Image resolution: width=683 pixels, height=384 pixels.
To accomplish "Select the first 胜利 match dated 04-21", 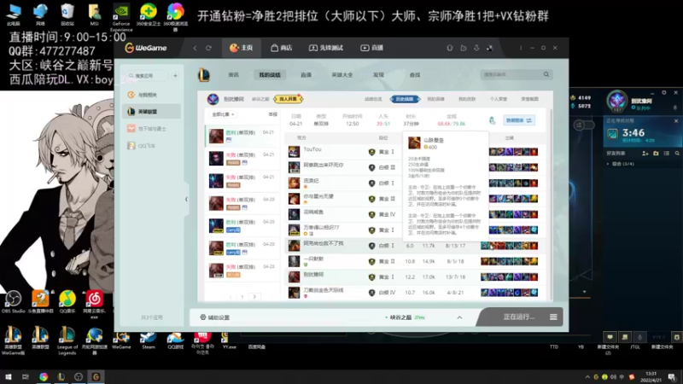I will coord(242,136).
